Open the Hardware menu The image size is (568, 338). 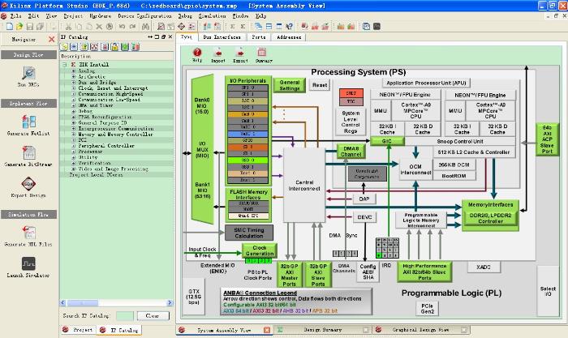coord(100,15)
